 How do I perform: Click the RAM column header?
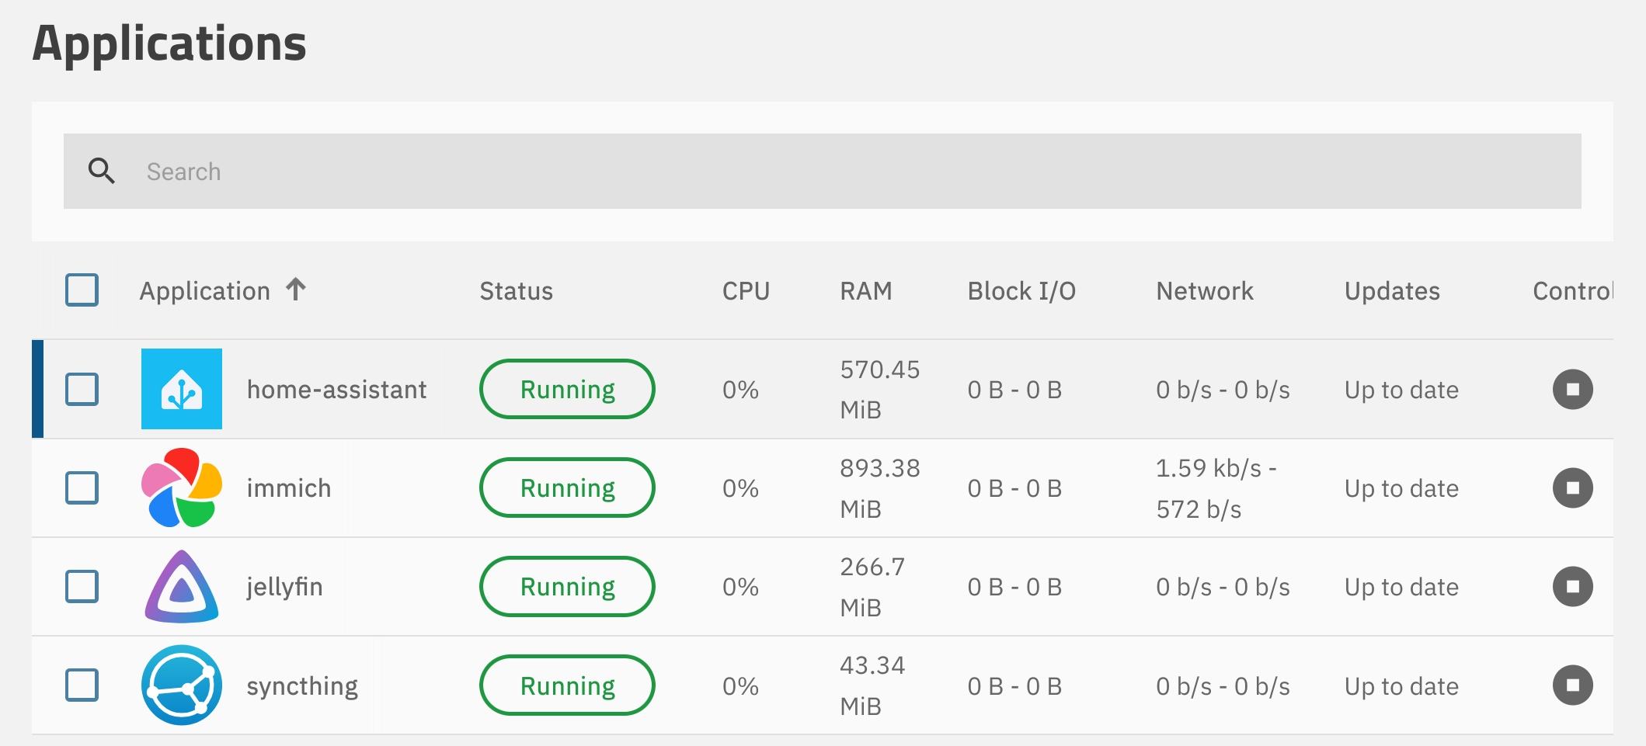click(x=865, y=291)
